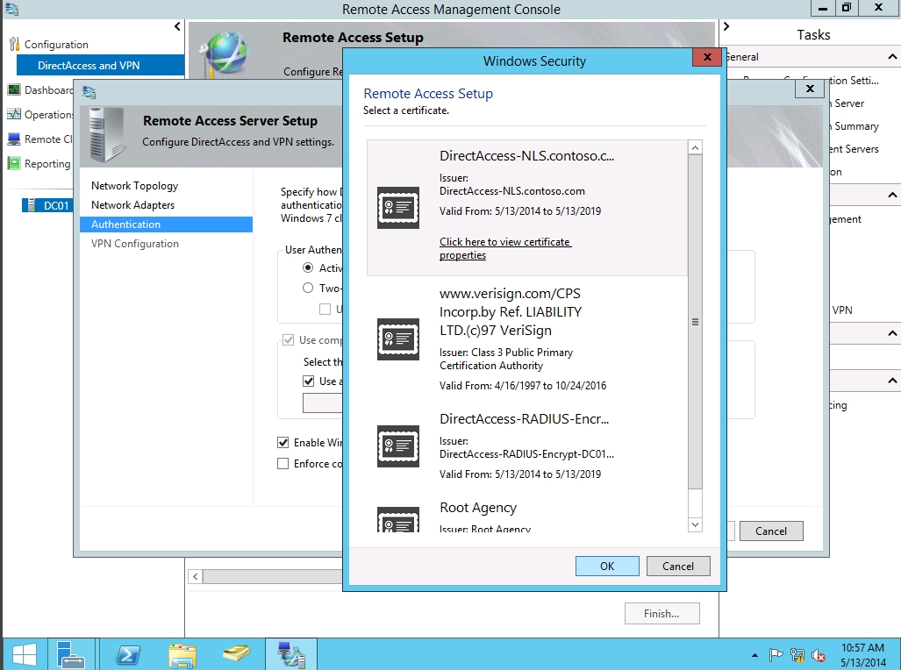Image resolution: width=901 pixels, height=670 pixels.
Task: Open the Reporting icon in sidebar
Action: [14, 164]
